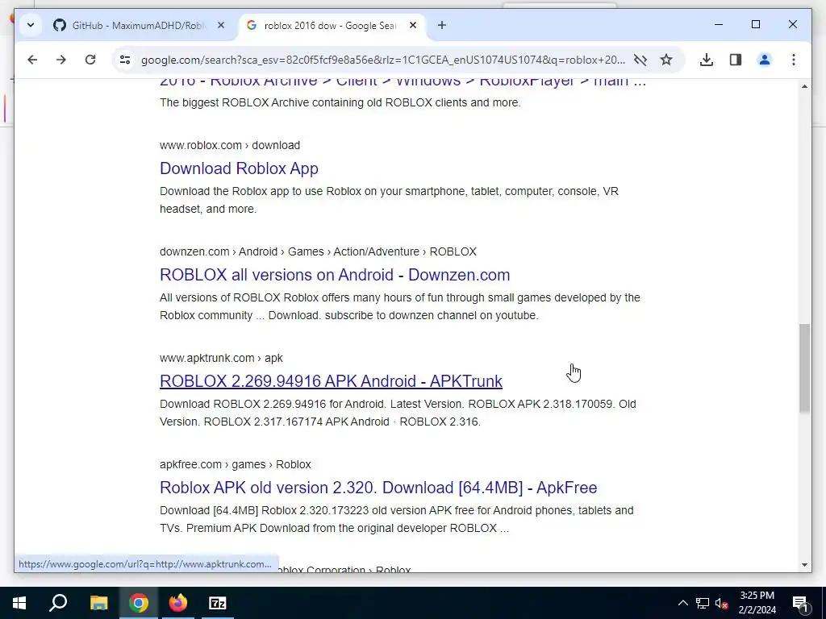Go forward with Chrome forward arrow

61,60
